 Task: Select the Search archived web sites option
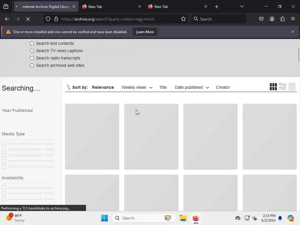(x=32, y=65)
